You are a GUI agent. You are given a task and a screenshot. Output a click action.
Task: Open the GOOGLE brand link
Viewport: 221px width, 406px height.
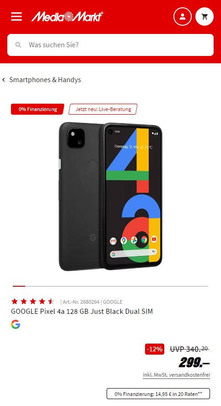[x=113, y=302]
